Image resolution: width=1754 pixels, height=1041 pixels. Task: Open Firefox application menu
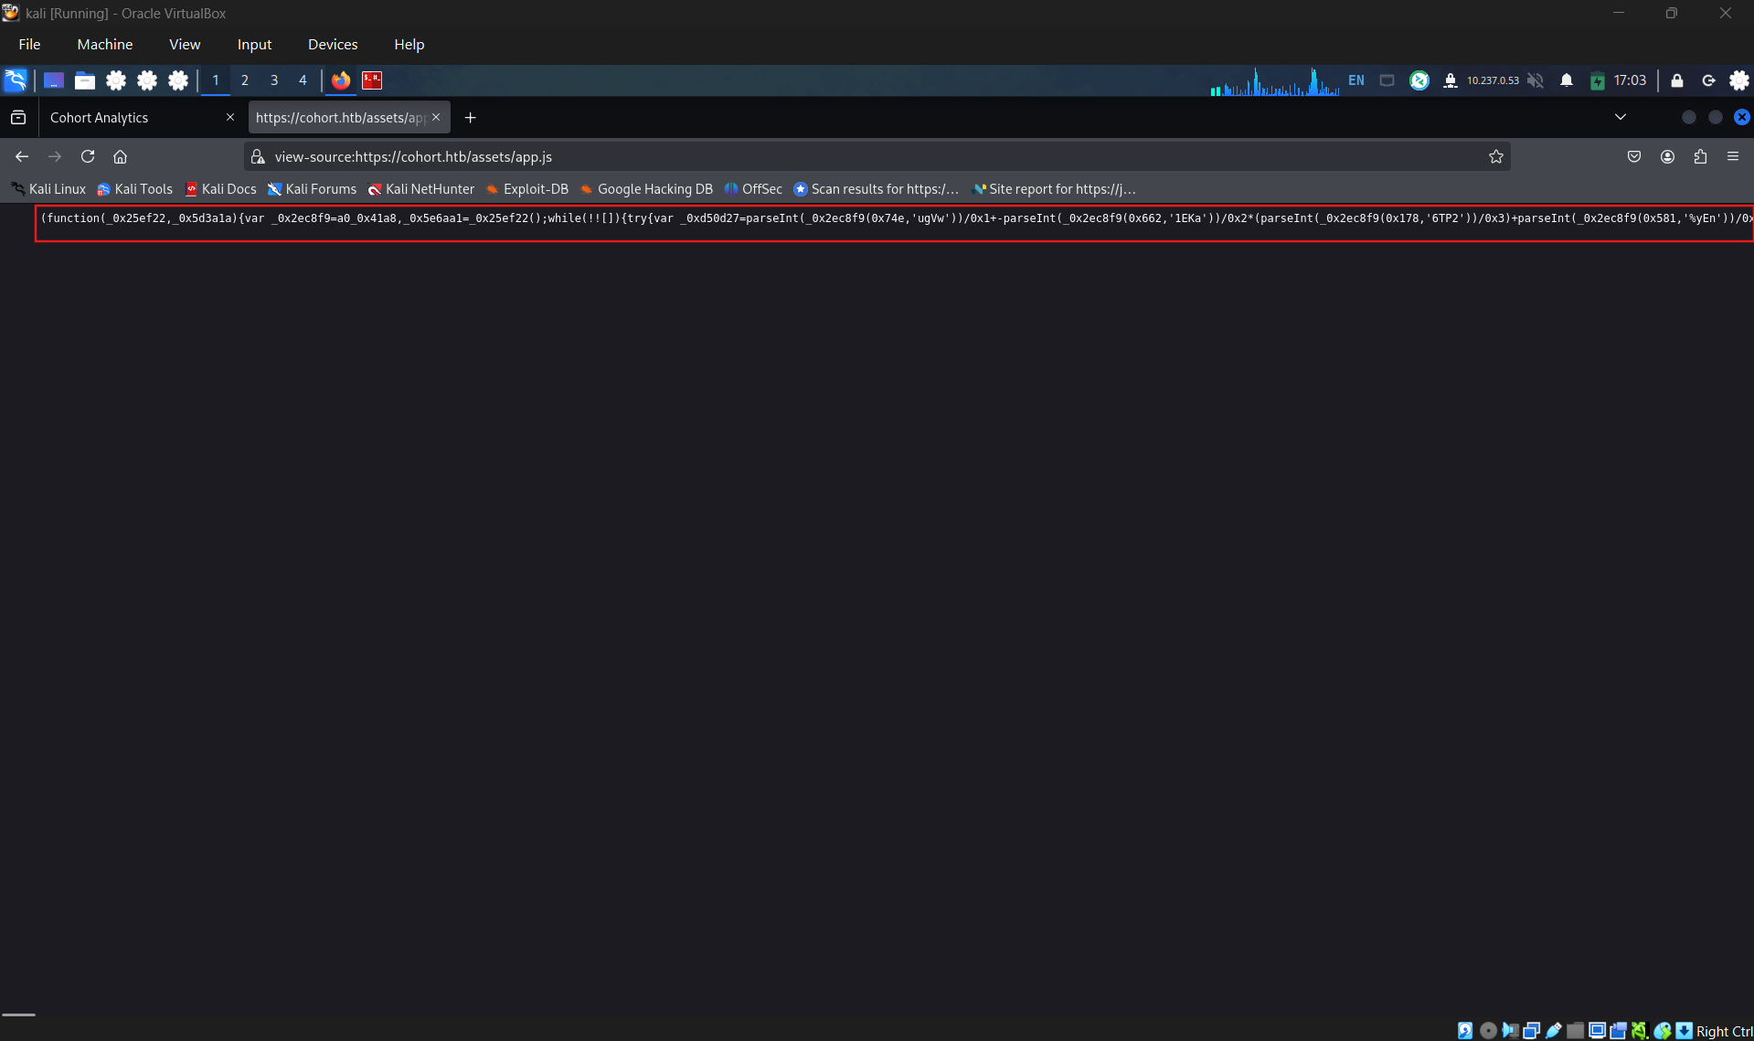[1732, 156]
